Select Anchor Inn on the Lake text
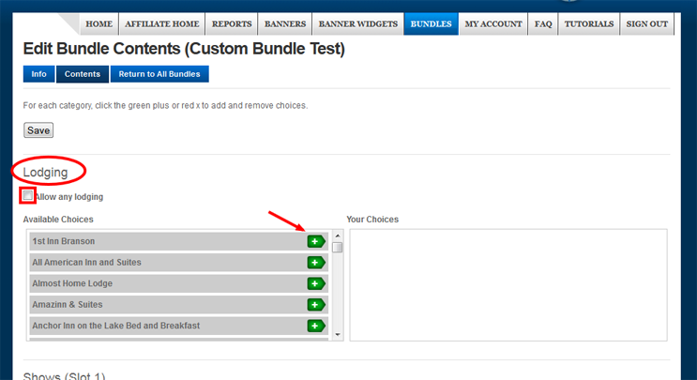697x380 pixels. 116,326
